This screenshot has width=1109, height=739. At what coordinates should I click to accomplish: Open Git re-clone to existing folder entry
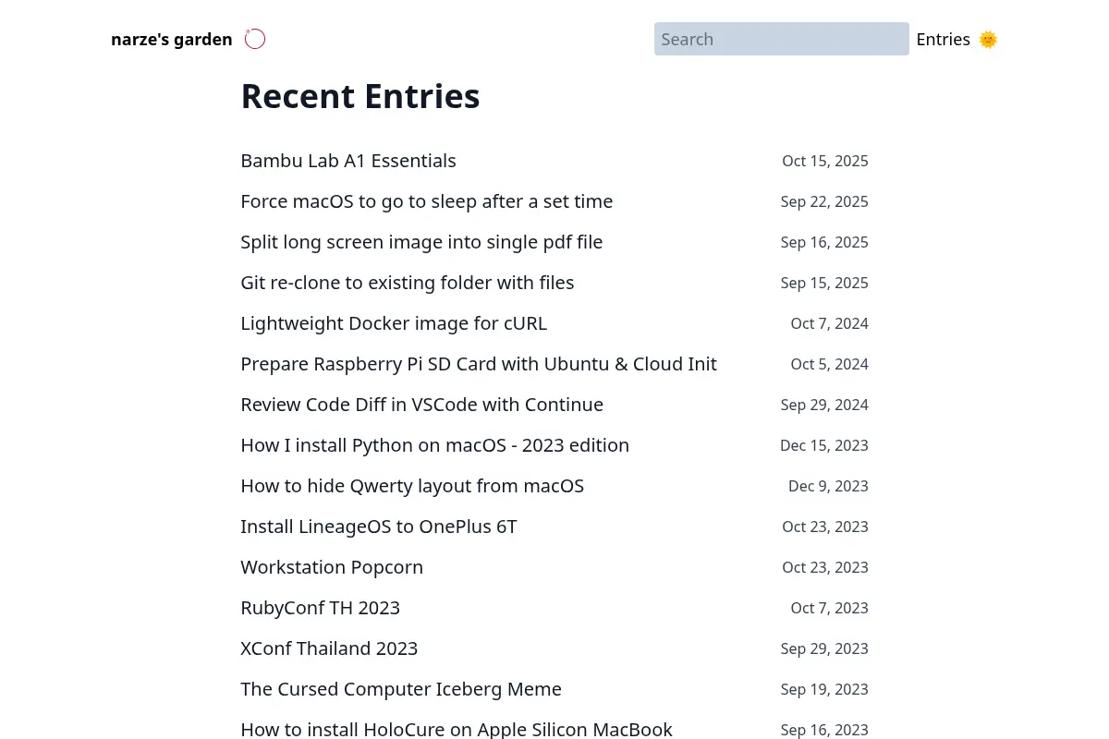coord(408,283)
